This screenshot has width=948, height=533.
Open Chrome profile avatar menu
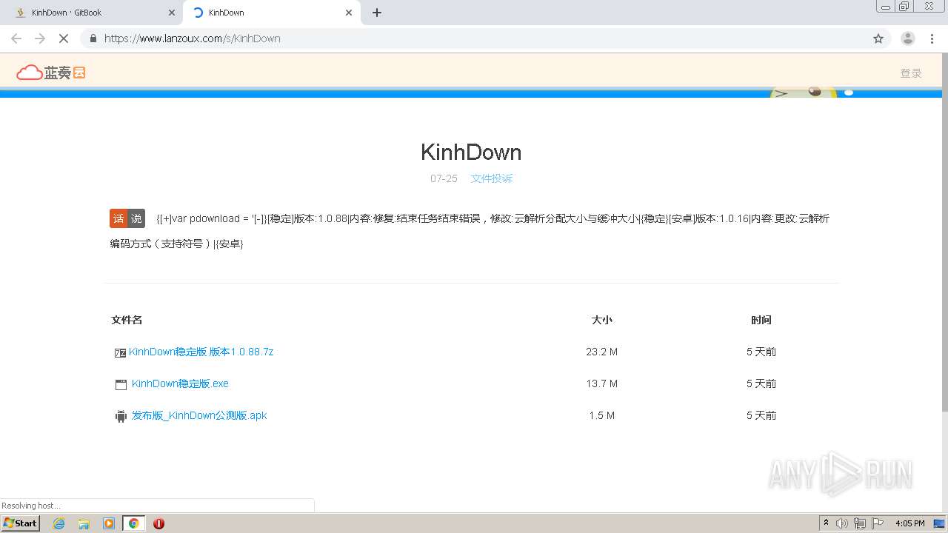(x=908, y=38)
